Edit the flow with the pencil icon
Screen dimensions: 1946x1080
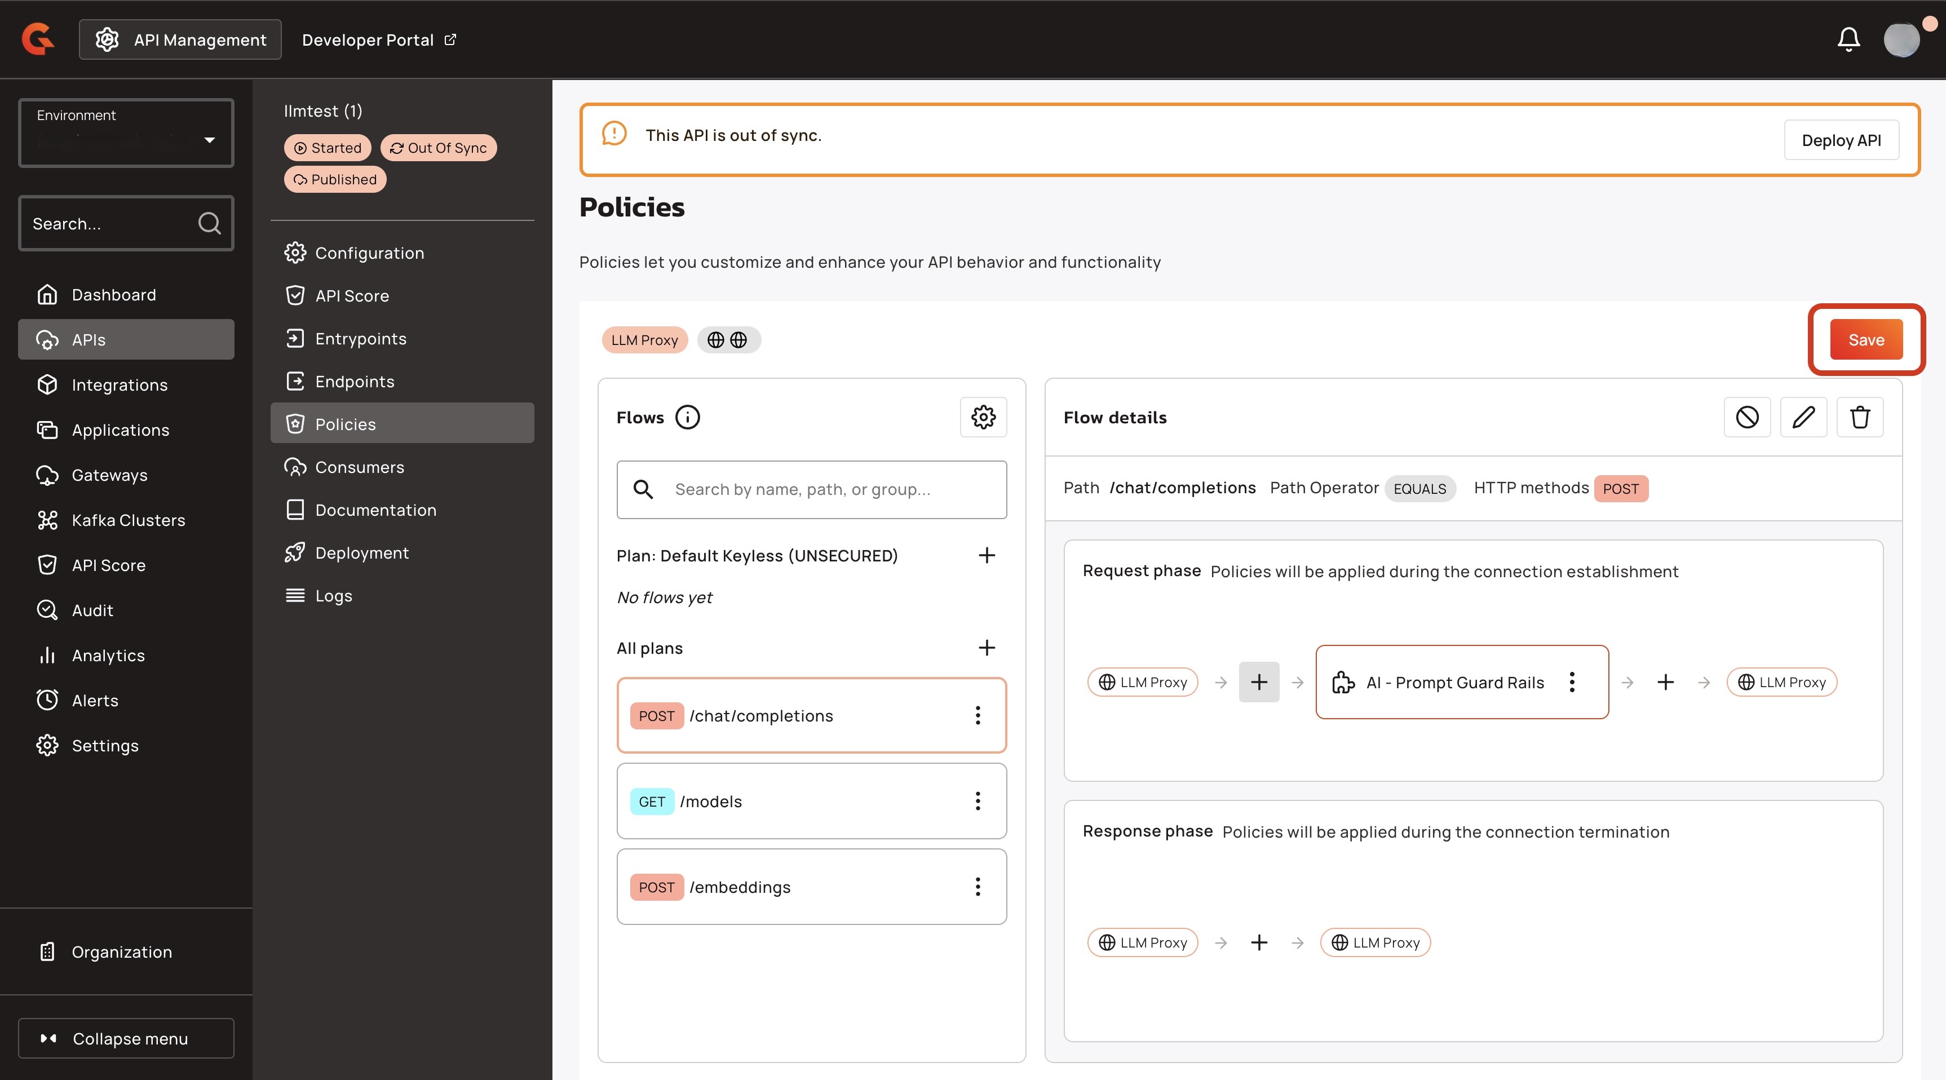point(1803,417)
